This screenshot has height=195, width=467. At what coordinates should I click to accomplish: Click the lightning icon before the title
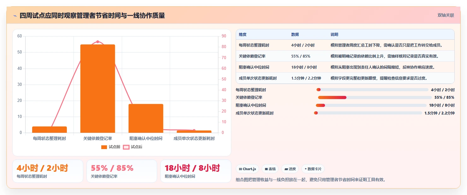click(15, 16)
